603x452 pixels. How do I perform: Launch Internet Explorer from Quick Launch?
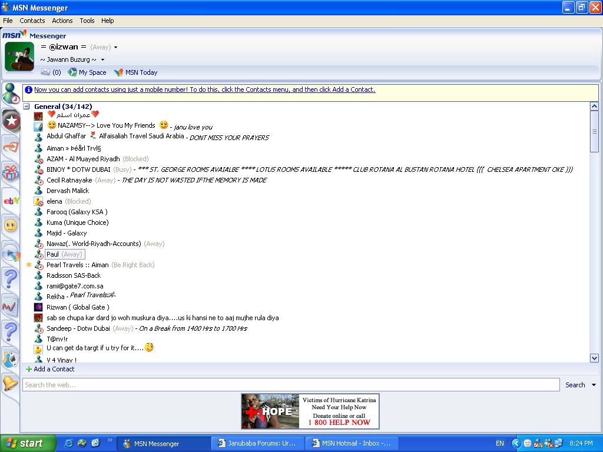68,443
